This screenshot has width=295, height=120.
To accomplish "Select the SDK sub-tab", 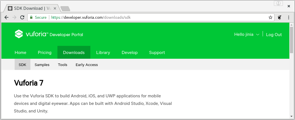I will [x=23, y=65].
